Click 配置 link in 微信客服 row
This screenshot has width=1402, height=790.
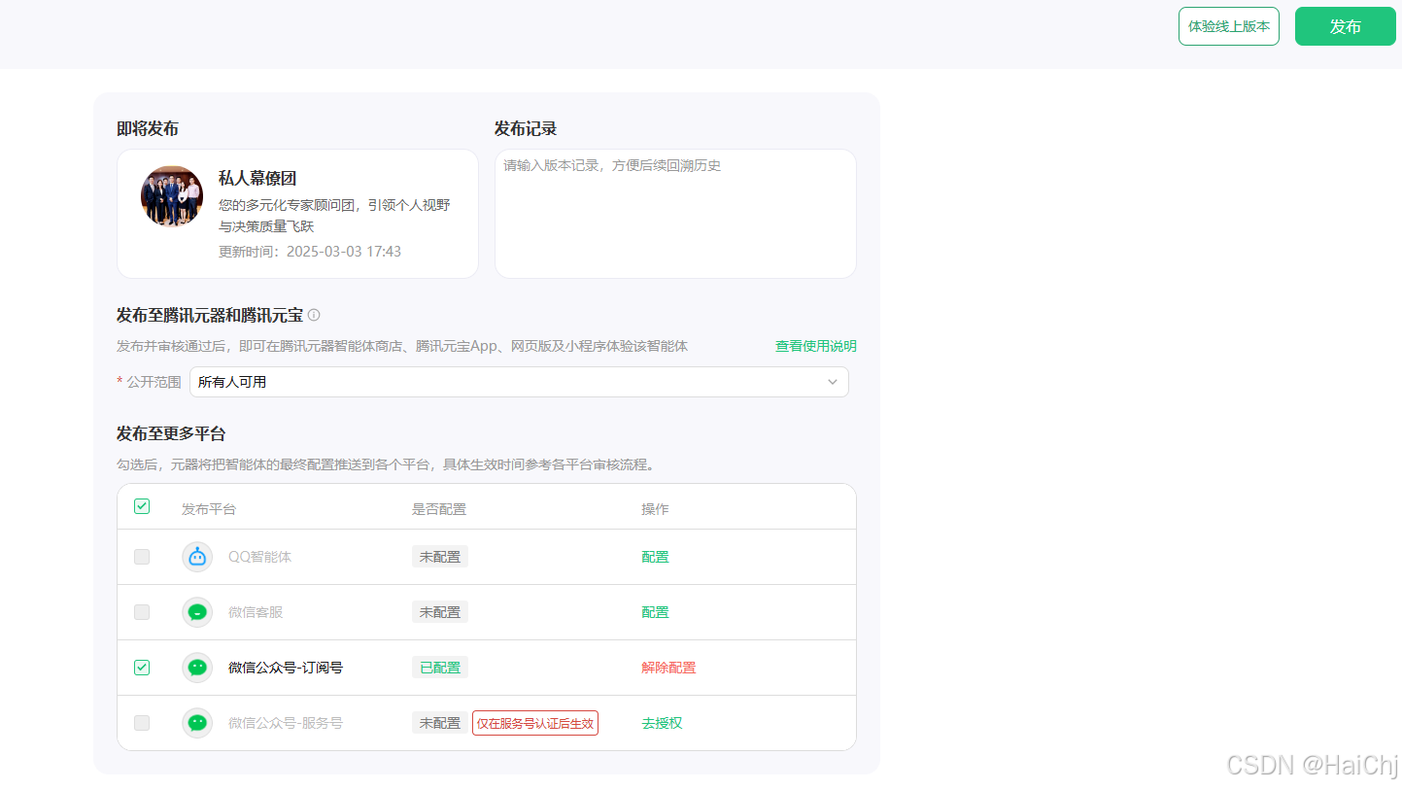pyautogui.click(x=655, y=612)
